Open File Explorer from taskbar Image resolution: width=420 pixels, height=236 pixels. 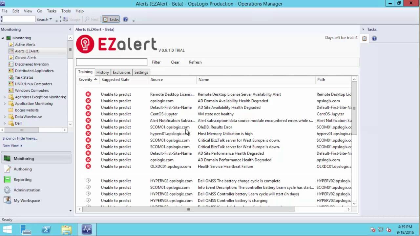pyautogui.click(x=67, y=229)
